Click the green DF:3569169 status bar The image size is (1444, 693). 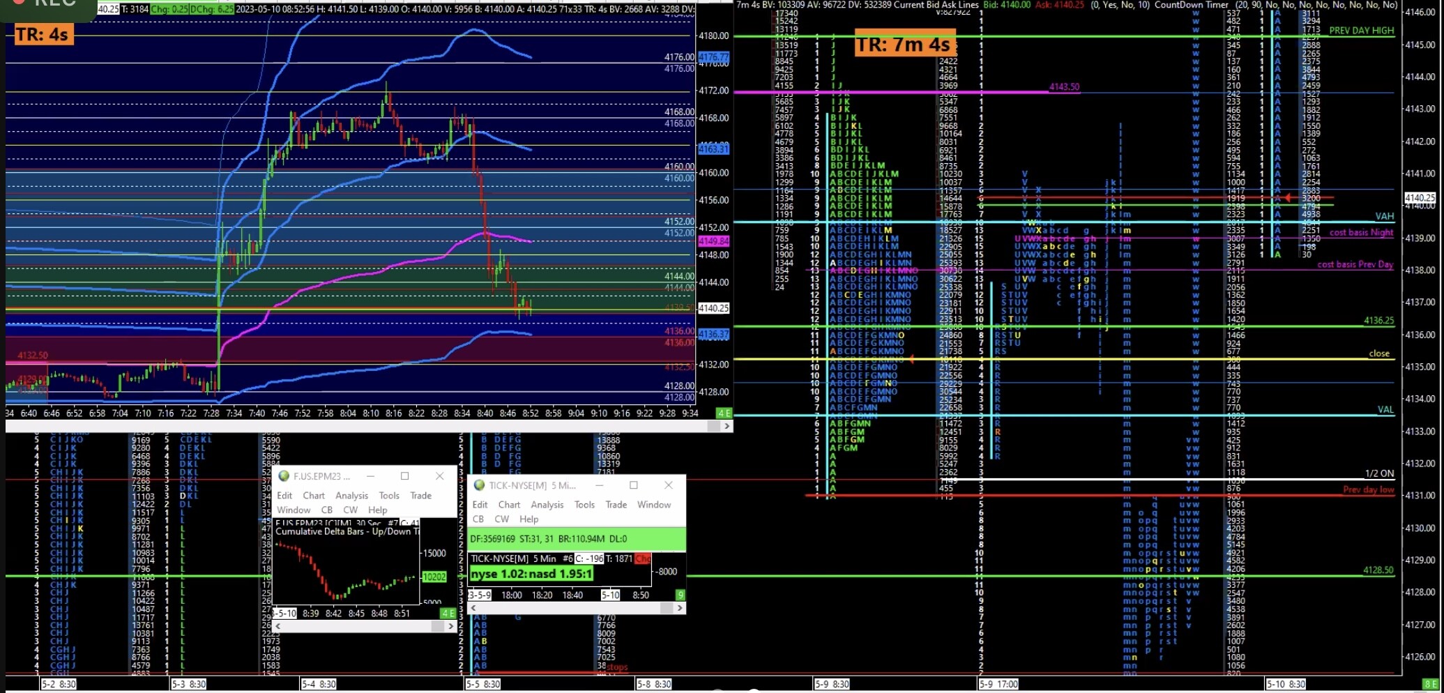coord(576,539)
